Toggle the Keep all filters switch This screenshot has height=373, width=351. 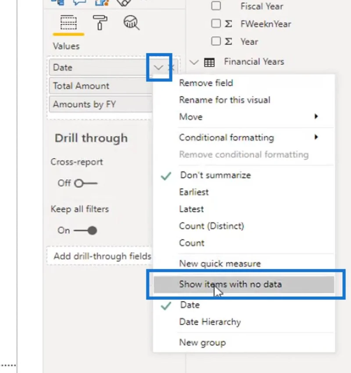86,231
